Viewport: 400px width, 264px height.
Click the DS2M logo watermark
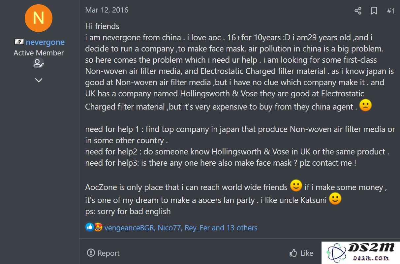pos(361,253)
